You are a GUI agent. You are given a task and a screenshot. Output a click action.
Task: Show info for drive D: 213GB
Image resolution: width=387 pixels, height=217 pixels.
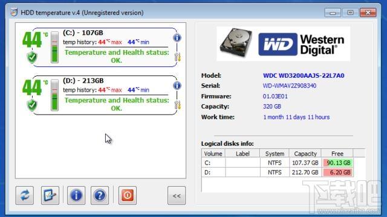177,86
